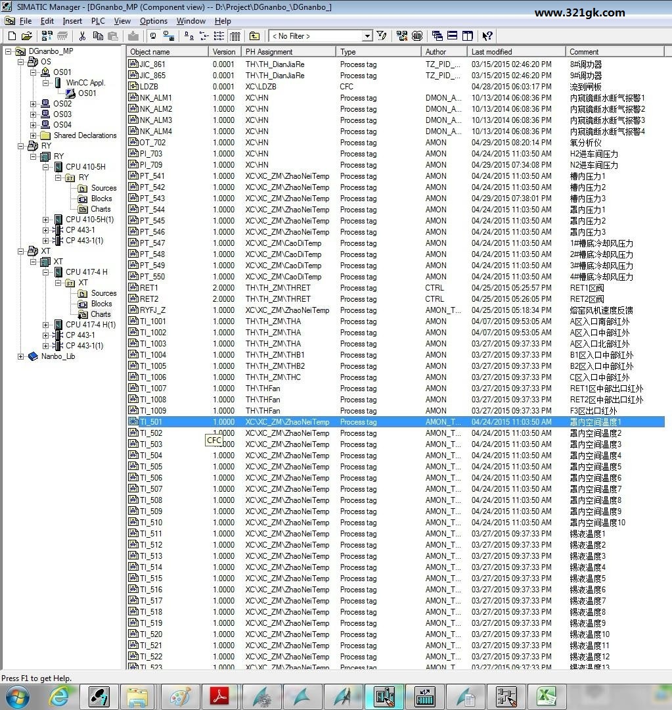Viewport: 672px width, 710px height.
Task: Click the Download to PLC icon
Action: click(x=133, y=35)
